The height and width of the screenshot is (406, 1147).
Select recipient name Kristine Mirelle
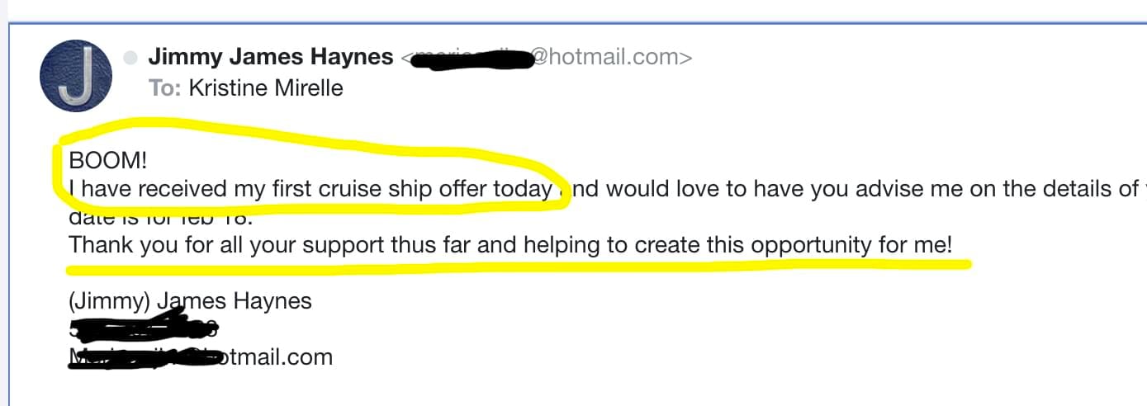[266, 87]
